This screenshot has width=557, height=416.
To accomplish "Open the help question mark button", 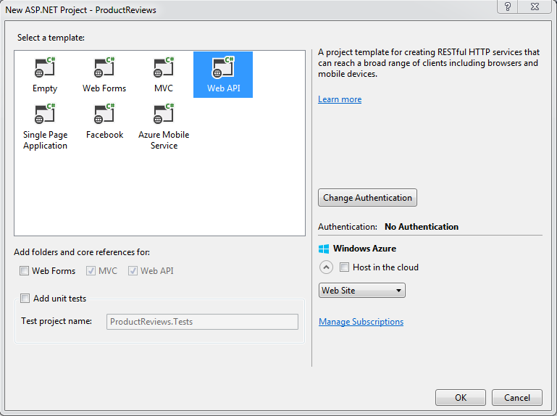I will click(508, 7).
